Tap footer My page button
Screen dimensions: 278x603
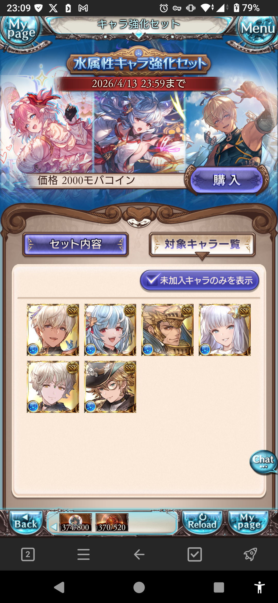[x=248, y=522]
